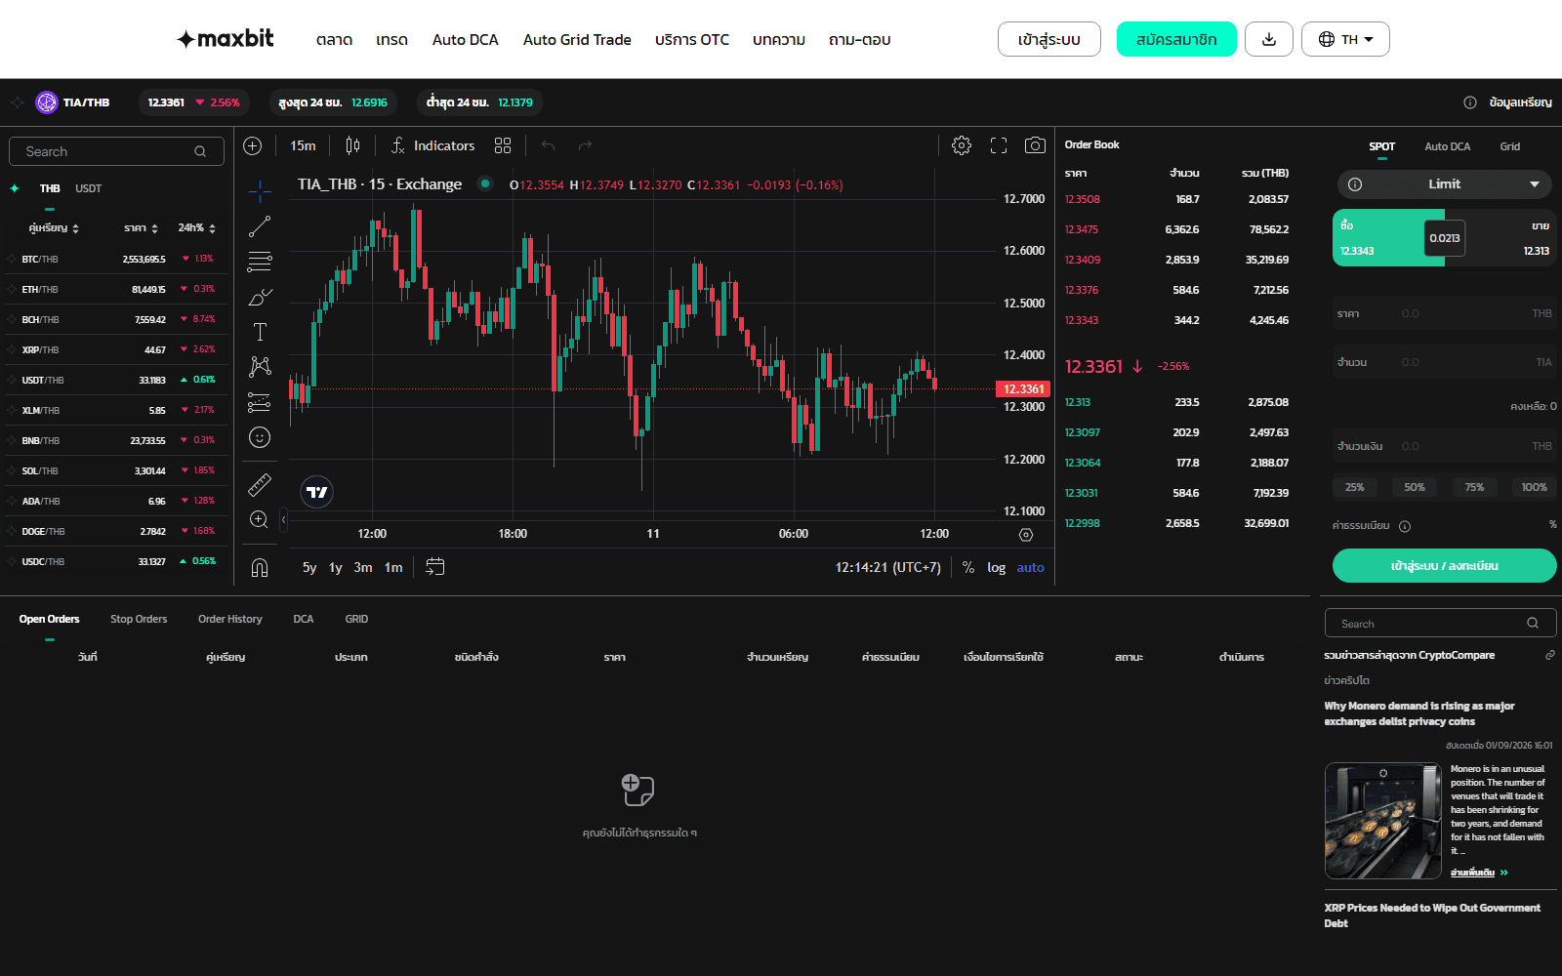
Task: Toggle the favorite star for TIA/THB
Action: coord(18,102)
